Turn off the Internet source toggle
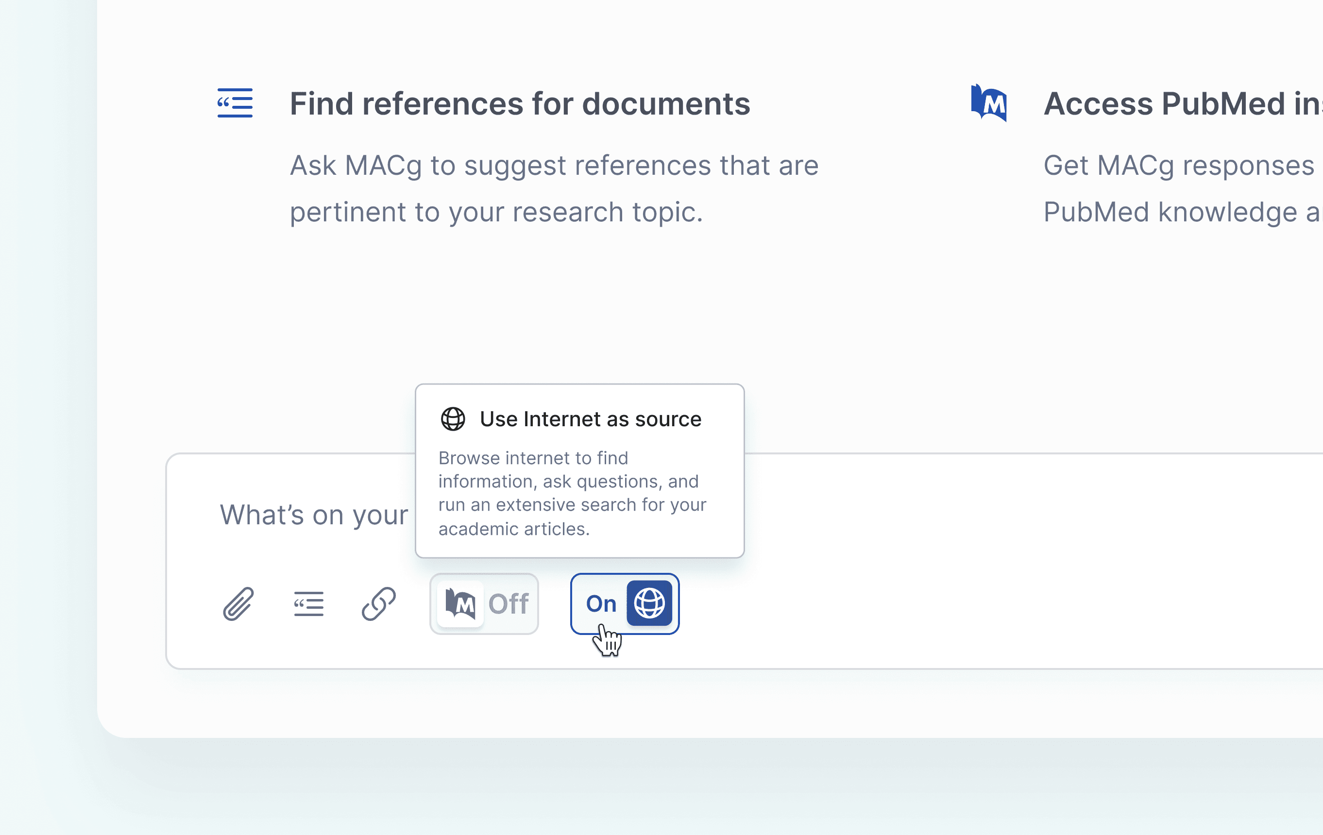 (624, 604)
